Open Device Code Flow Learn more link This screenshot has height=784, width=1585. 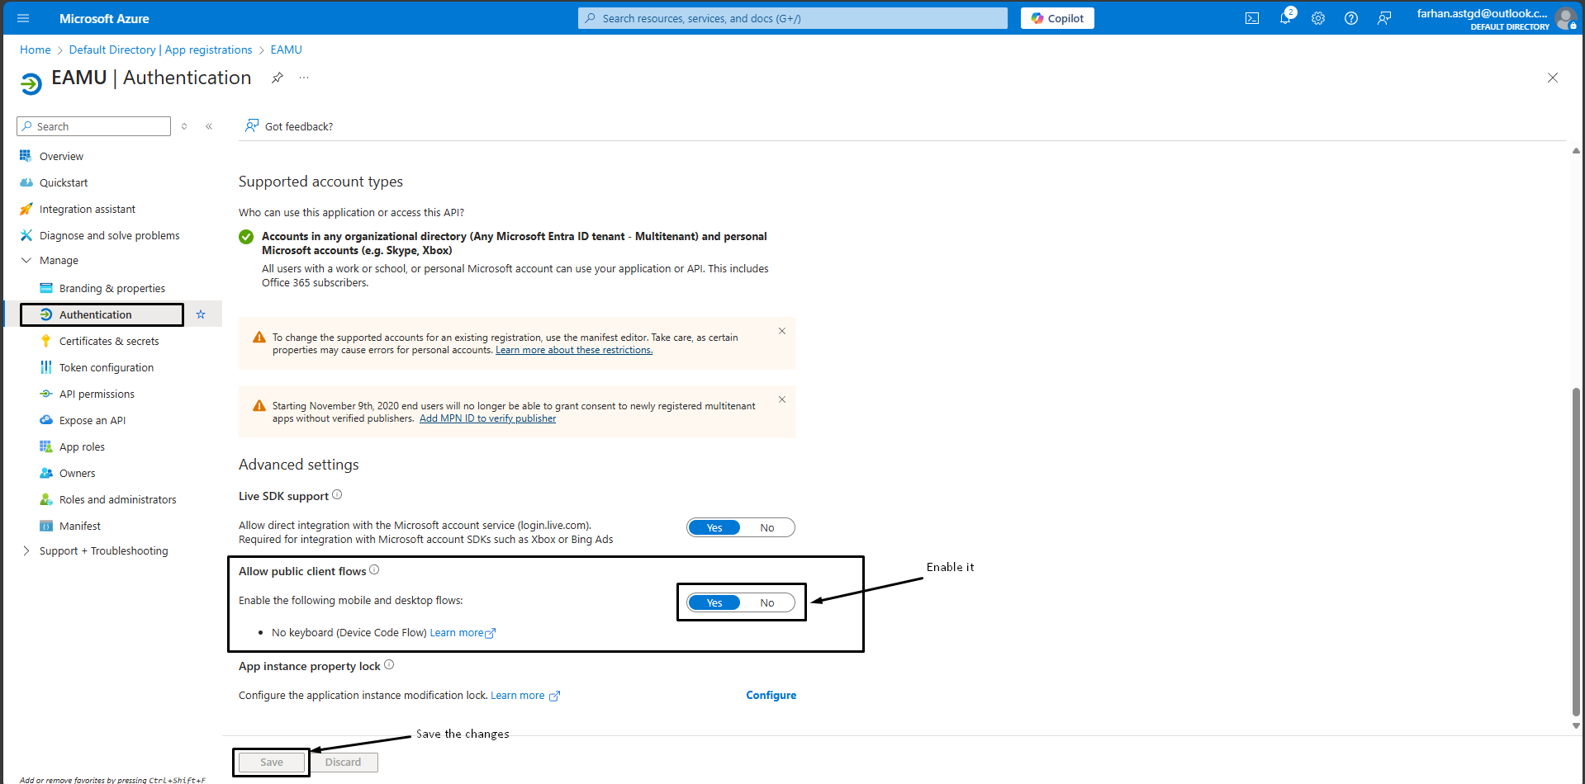pos(457,632)
